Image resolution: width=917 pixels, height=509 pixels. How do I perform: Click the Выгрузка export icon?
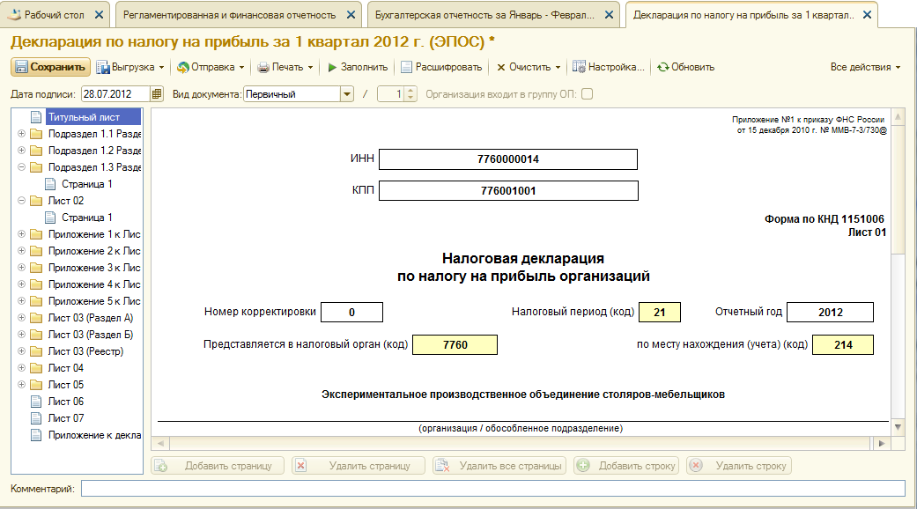point(104,67)
